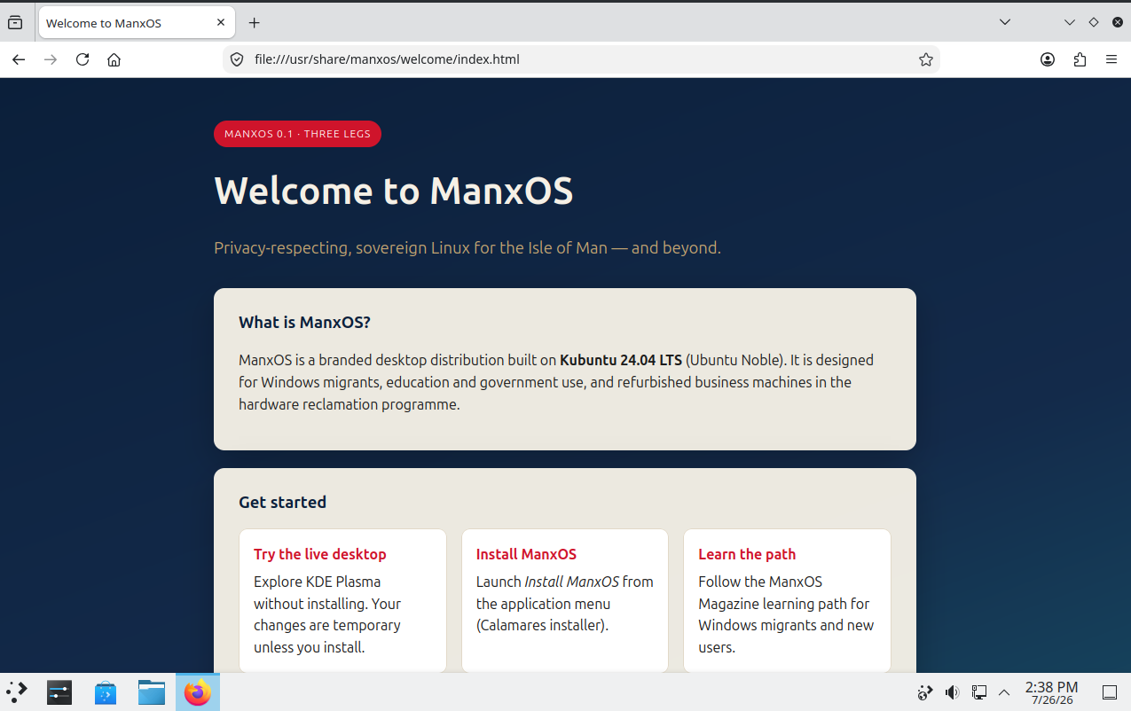Open the network connections tray icon
1131x711 pixels.
pos(978,692)
